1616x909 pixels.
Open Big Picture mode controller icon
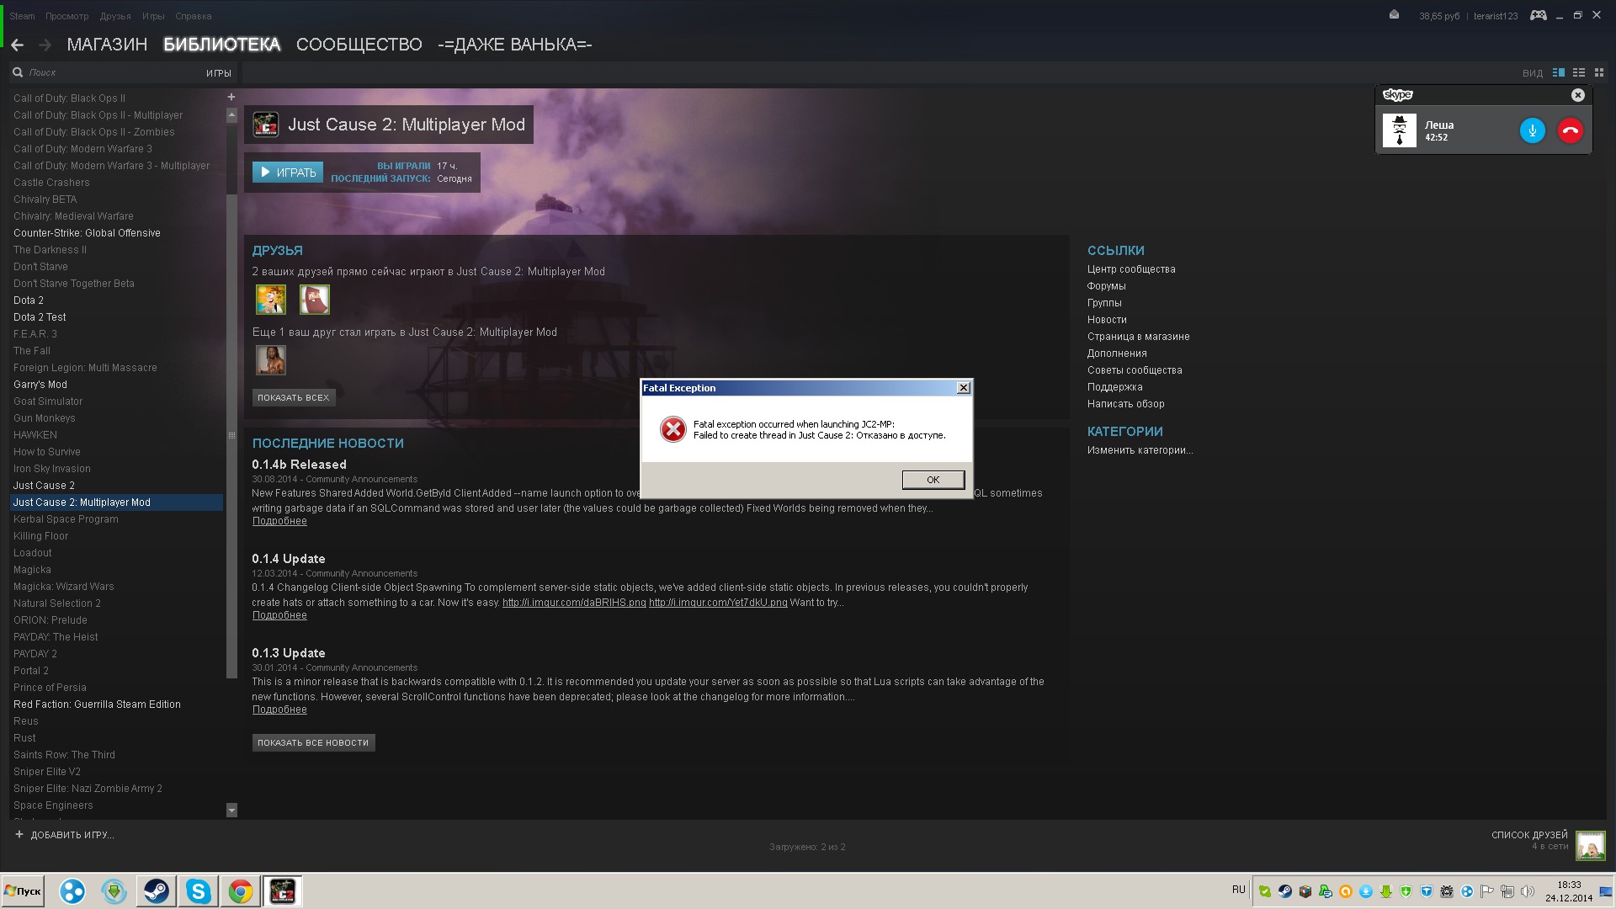coord(1539,15)
